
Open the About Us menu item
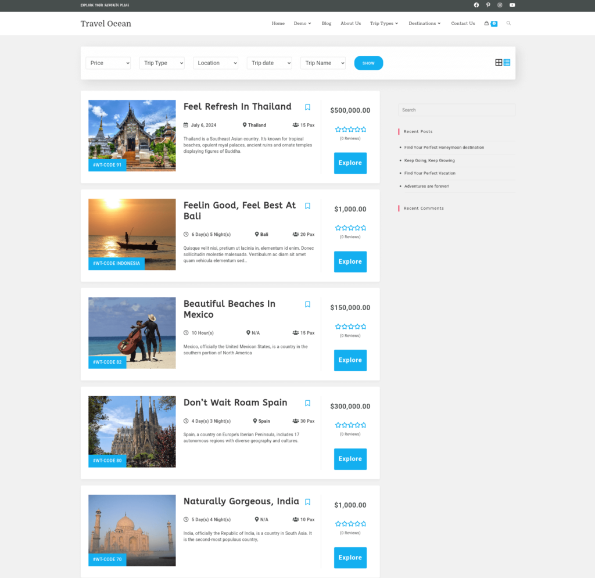[350, 23]
